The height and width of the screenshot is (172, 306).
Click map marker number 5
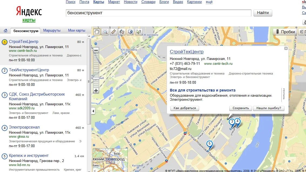[209, 144]
